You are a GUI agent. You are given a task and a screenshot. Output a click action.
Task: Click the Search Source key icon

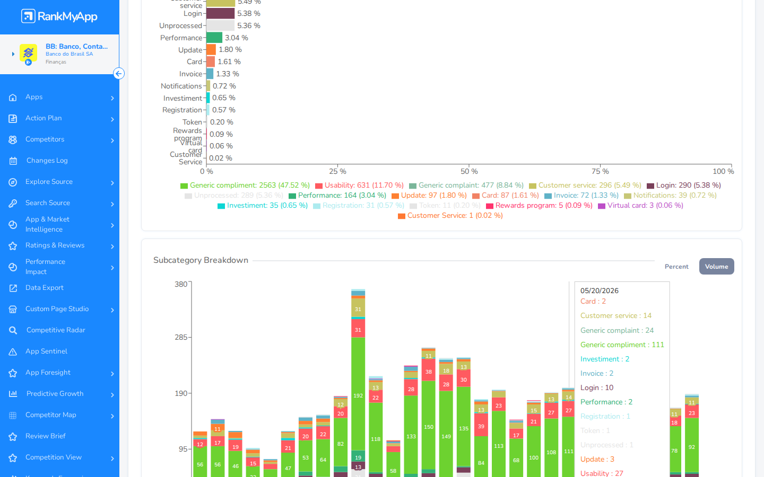pyautogui.click(x=13, y=204)
